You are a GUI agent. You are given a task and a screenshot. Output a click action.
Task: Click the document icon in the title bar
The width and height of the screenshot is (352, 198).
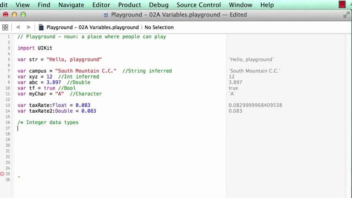(x=106, y=15)
